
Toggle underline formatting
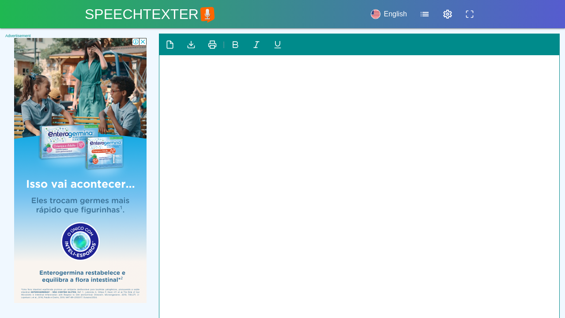[278, 45]
